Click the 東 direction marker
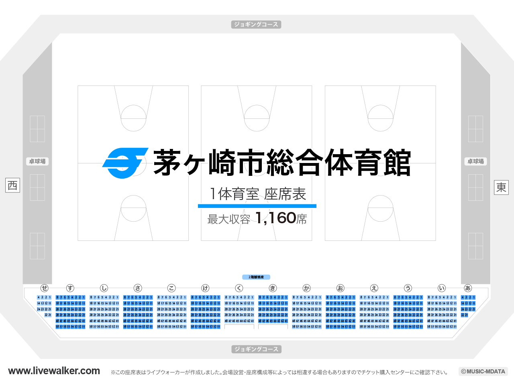The width and height of the screenshot is (514, 381). 501,187
